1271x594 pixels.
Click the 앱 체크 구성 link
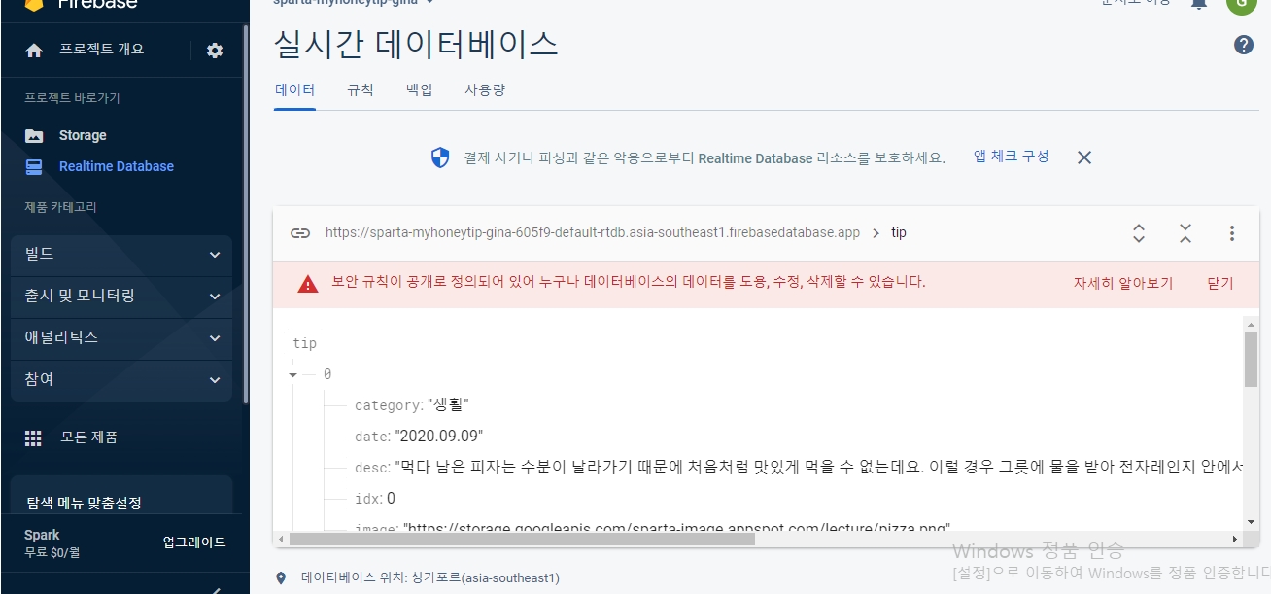pyautogui.click(x=1012, y=157)
